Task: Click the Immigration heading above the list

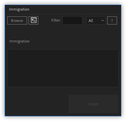Action: coord(20,41)
